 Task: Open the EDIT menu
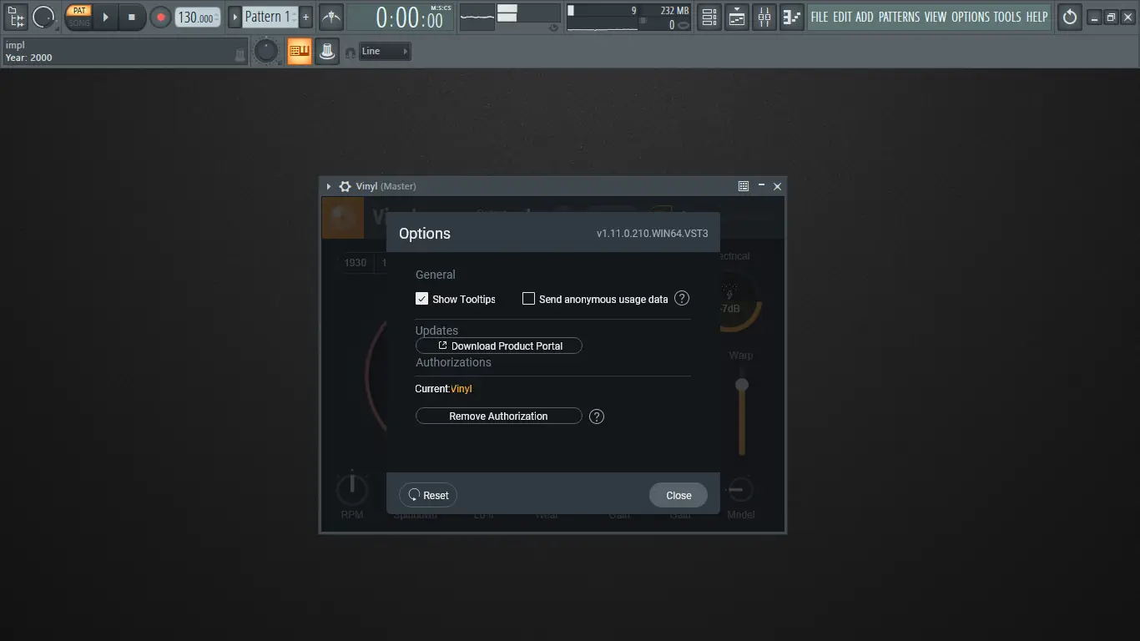[x=842, y=17]
